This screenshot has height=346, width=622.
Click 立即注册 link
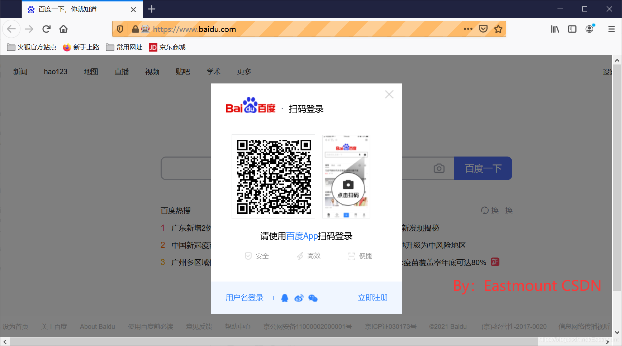tap(373, 298)
